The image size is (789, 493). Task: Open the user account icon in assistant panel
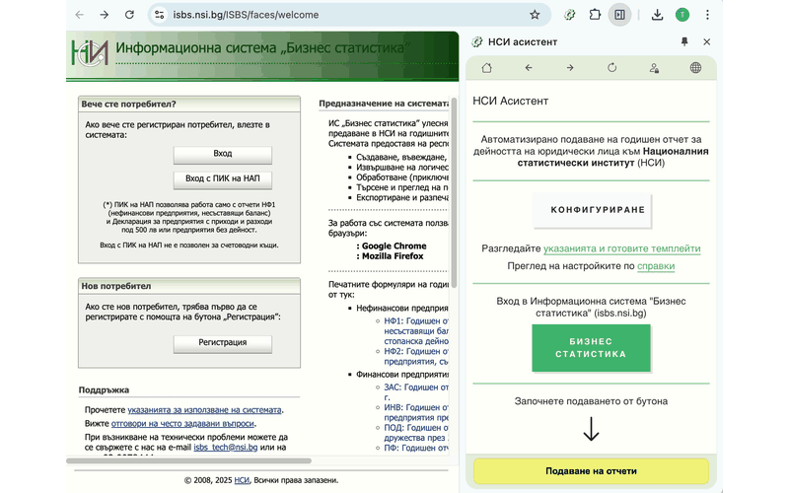[654, 67]
